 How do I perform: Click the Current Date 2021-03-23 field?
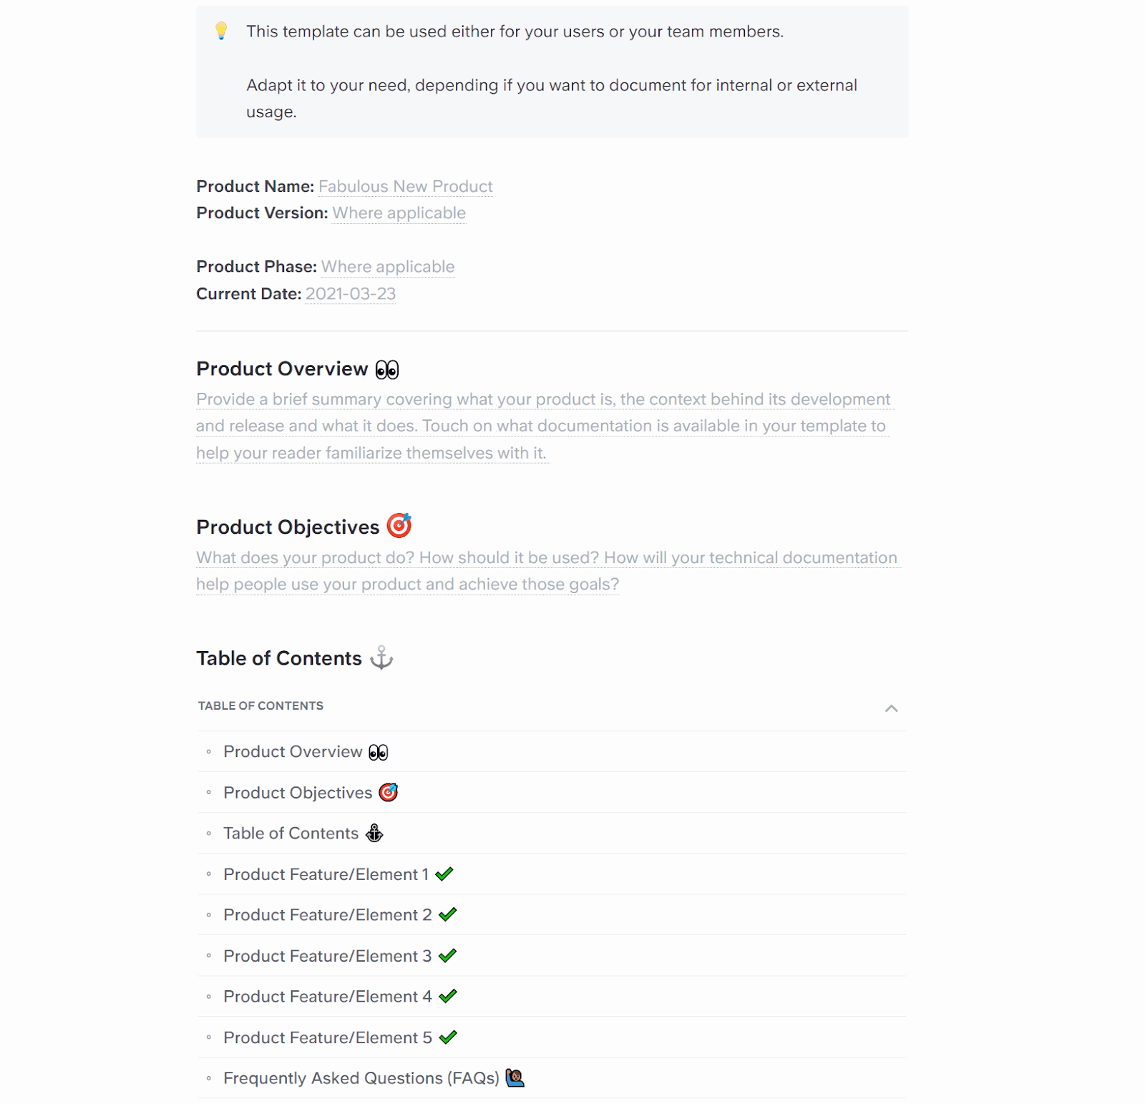(350, 294)
